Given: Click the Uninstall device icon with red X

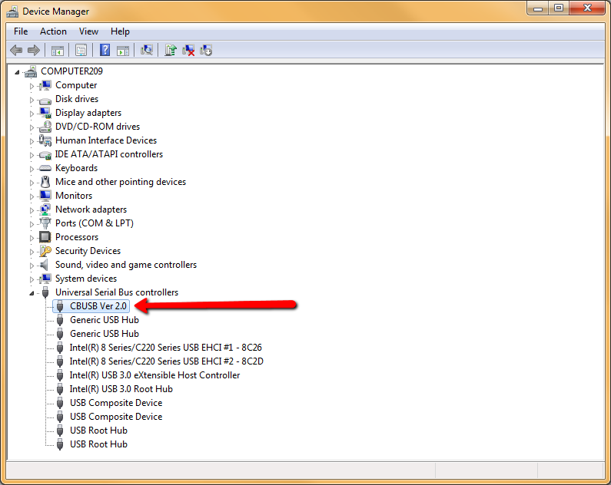Looking at the screenshot, I should [188, 50].
